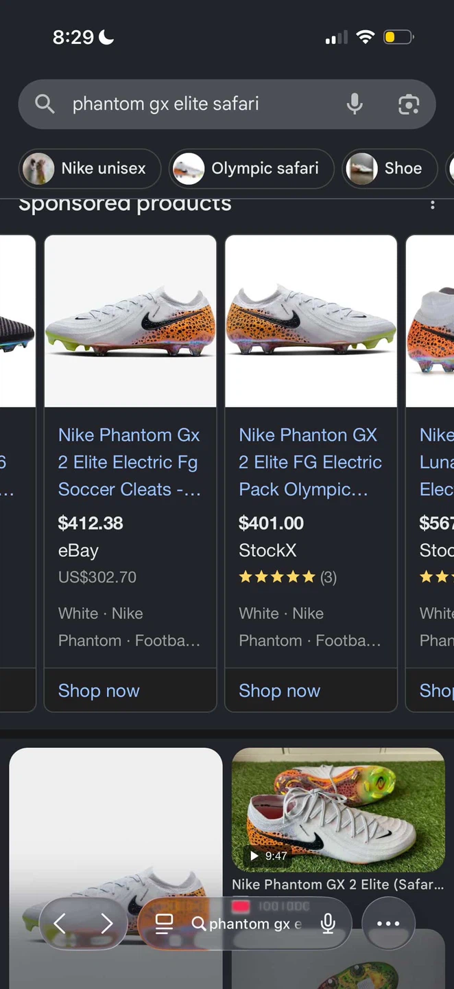Open tabs overview icon in bottom bar
Viewport: 454px width, 989px height.
(164, 924)
